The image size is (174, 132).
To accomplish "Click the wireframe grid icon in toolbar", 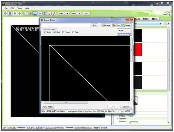I will pos(26,13).
